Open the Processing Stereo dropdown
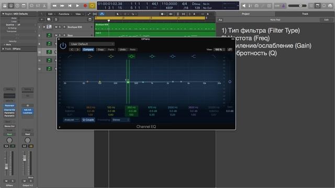Image resolution: width=335 pixels, height=188 pixels. click(121, 120)
